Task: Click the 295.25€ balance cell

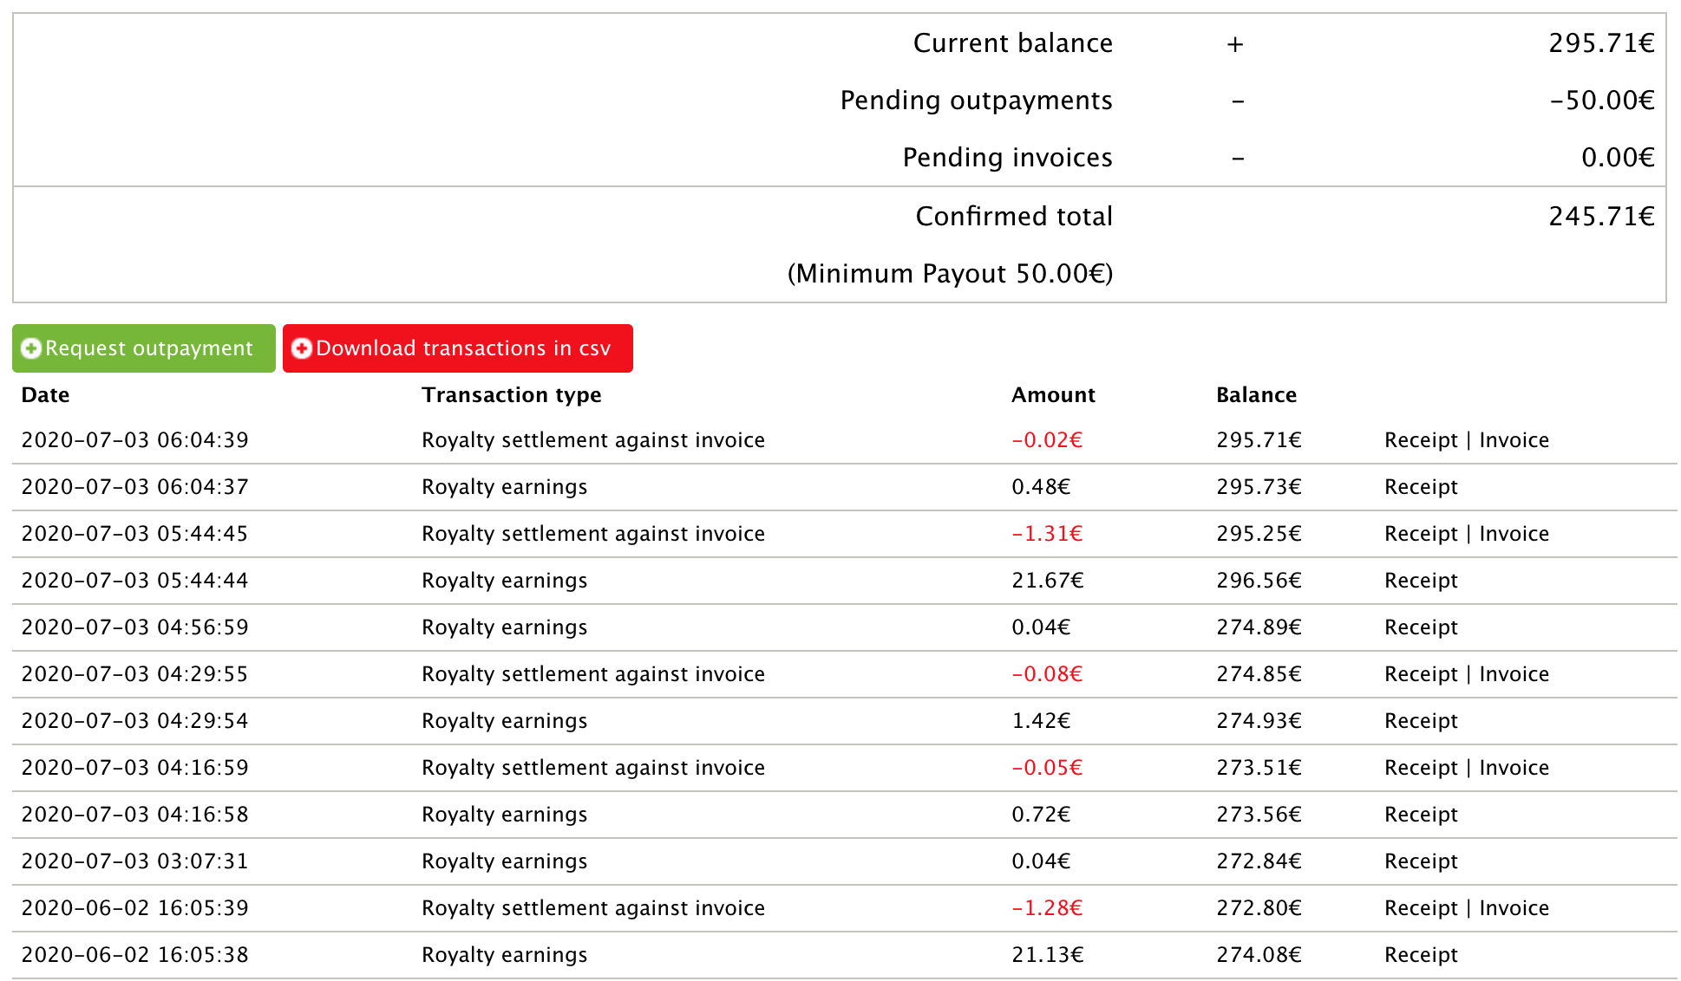Action: [x=1259, y=534]
